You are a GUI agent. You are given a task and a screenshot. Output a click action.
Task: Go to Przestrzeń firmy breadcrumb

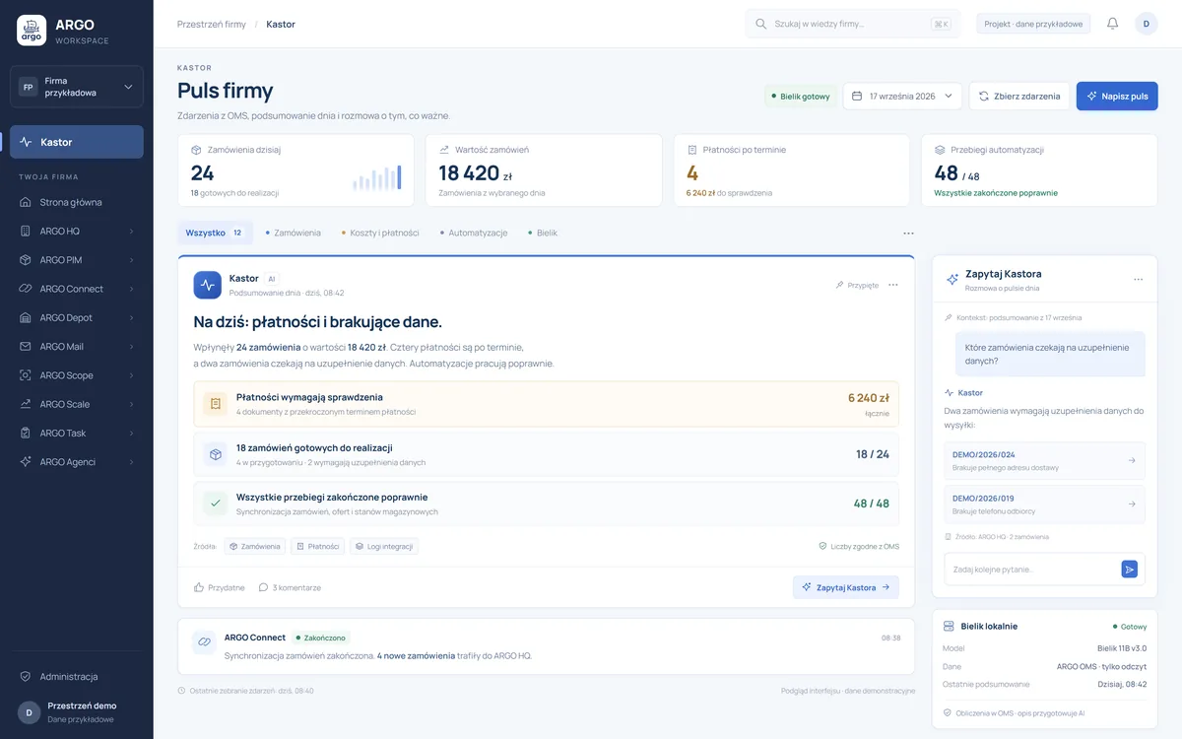(x=212, y=24)
